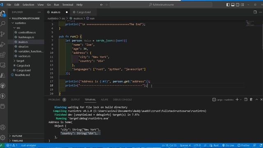Open editor more actions ellipsis
263x148 pixels.
pos(261,12)
